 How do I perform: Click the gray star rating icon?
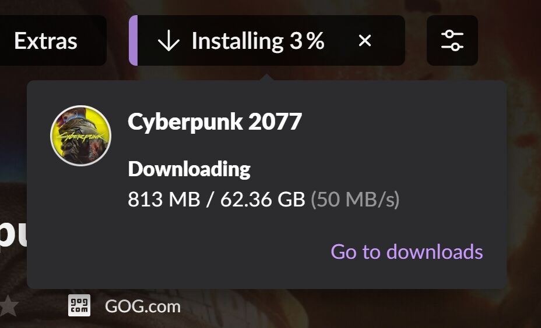[x=9, y=306]
